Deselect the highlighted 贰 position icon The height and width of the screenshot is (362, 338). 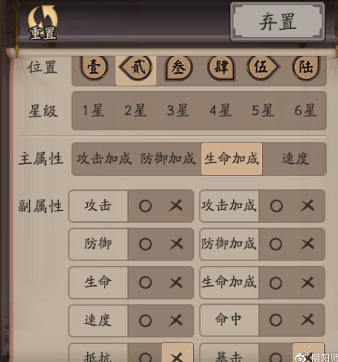[135, 67]
